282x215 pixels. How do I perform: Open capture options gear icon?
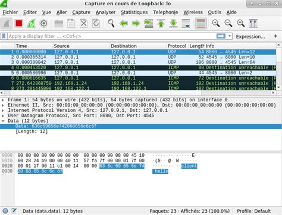tap(43, 24)
